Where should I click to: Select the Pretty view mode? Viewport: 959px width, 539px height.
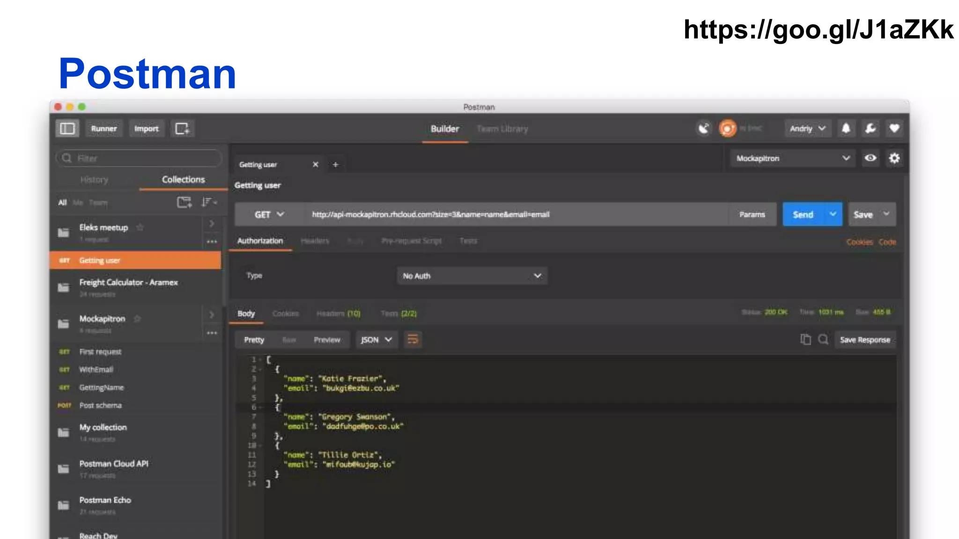coord(254,340)
